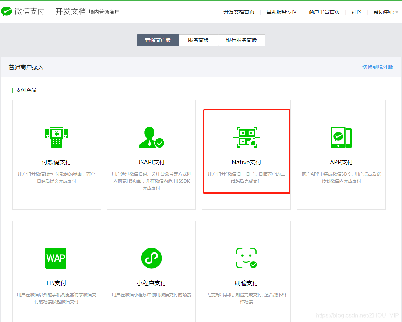Click the 刷脸支付 face scan icon
Viewport: 402px width, 322px height.
246,258
